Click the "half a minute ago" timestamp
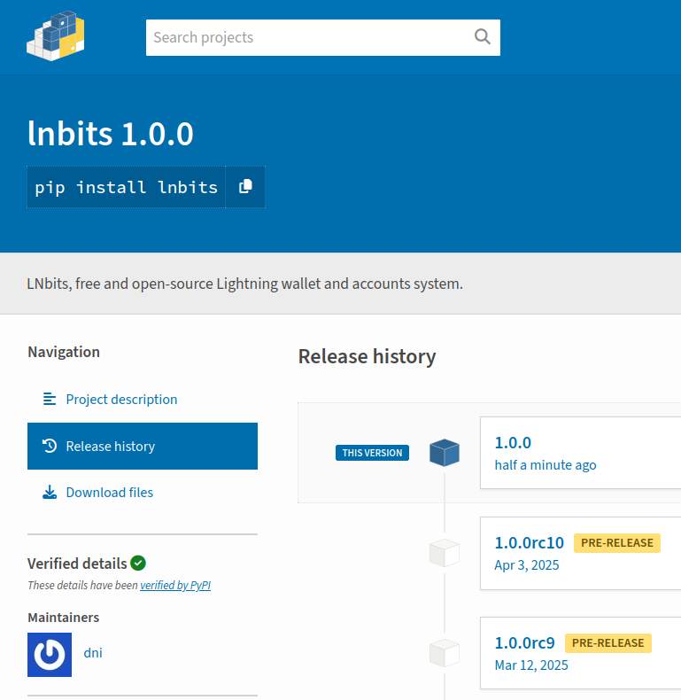Viewport: 681px width, 700px height. click(546, 465)
